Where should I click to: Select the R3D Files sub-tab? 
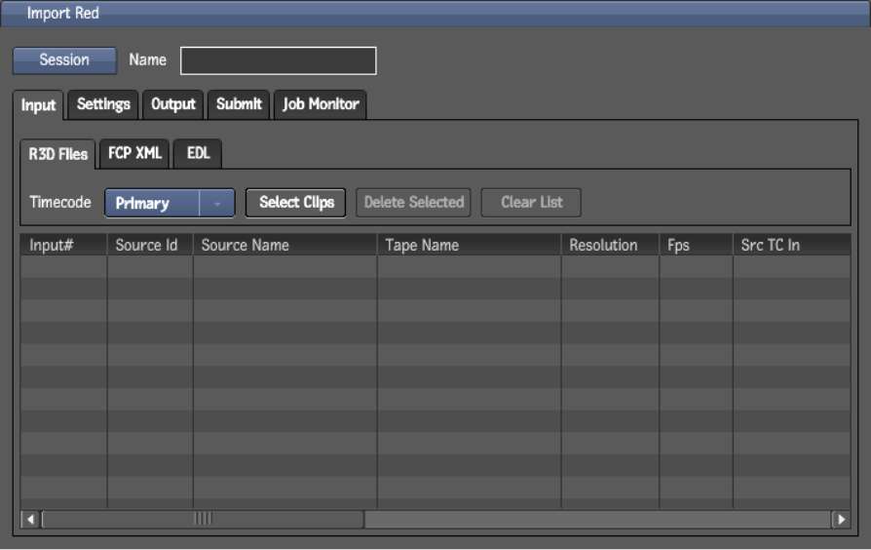point(57,154)
